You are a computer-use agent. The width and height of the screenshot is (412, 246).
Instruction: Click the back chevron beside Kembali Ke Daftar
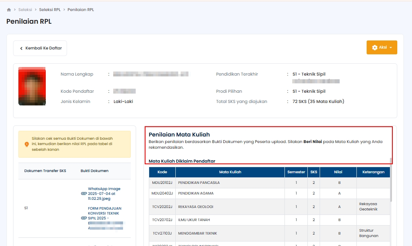click(x=21, y=48)
